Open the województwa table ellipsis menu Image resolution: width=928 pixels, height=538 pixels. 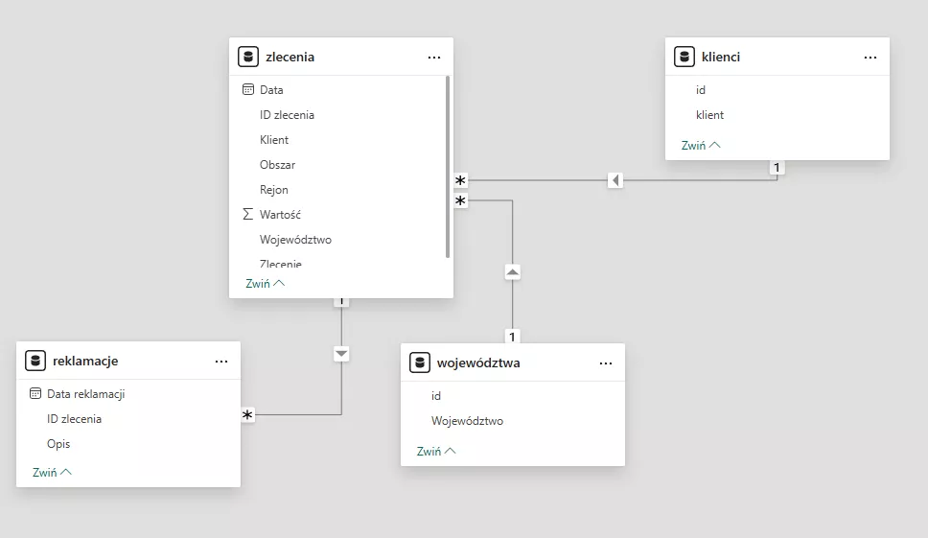click(606, 363)
